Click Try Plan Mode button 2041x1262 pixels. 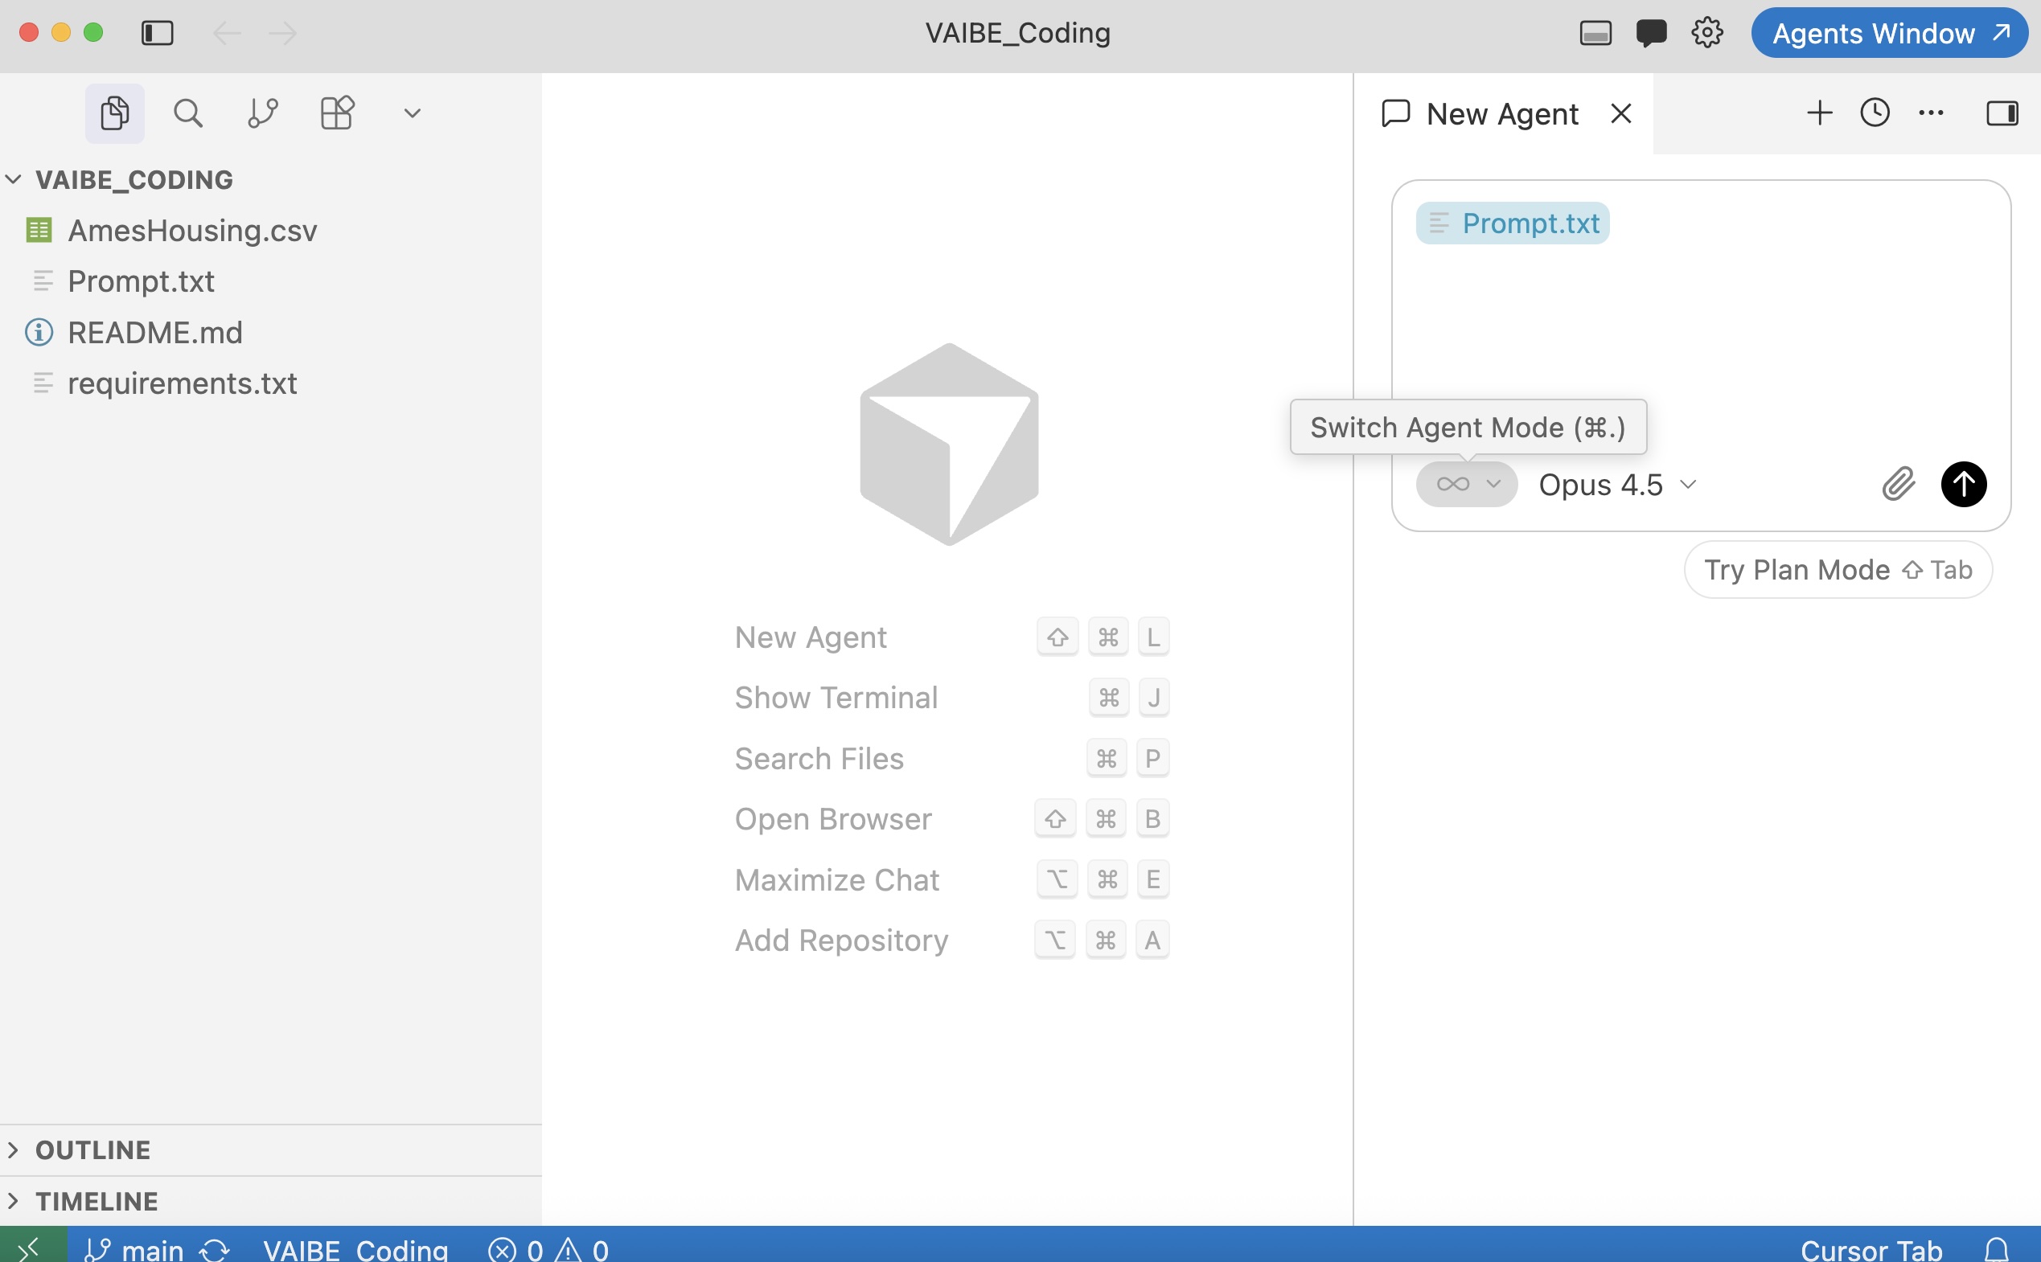tap(1838, 570)
